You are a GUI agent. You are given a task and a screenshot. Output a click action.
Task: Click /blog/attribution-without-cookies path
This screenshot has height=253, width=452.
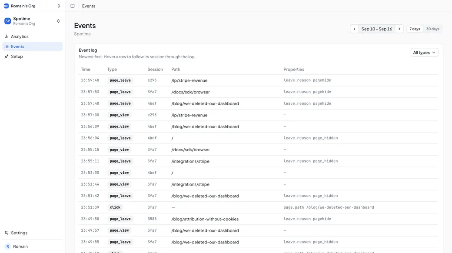(x=205, y=219)
